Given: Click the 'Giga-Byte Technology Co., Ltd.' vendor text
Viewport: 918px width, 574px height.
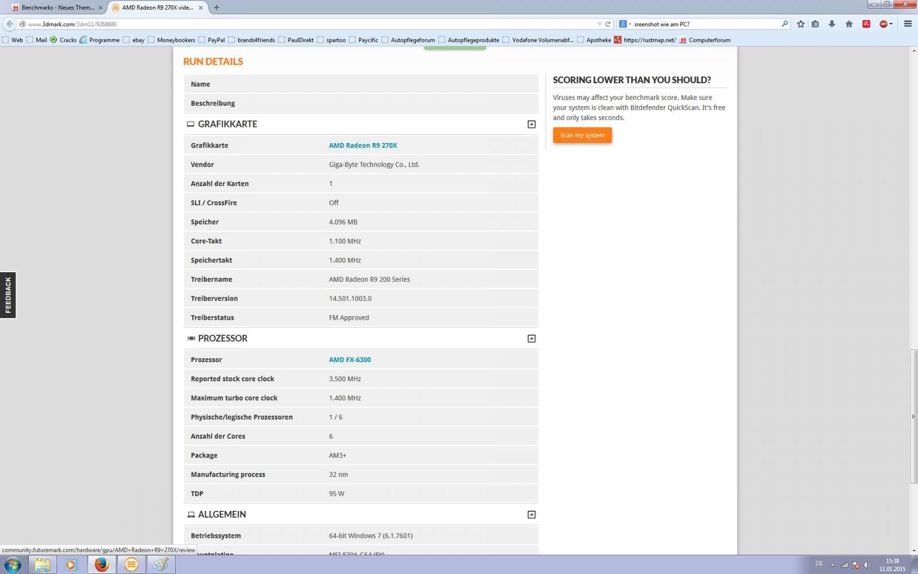Looking at the screenshot, I should tap(374, 165).
